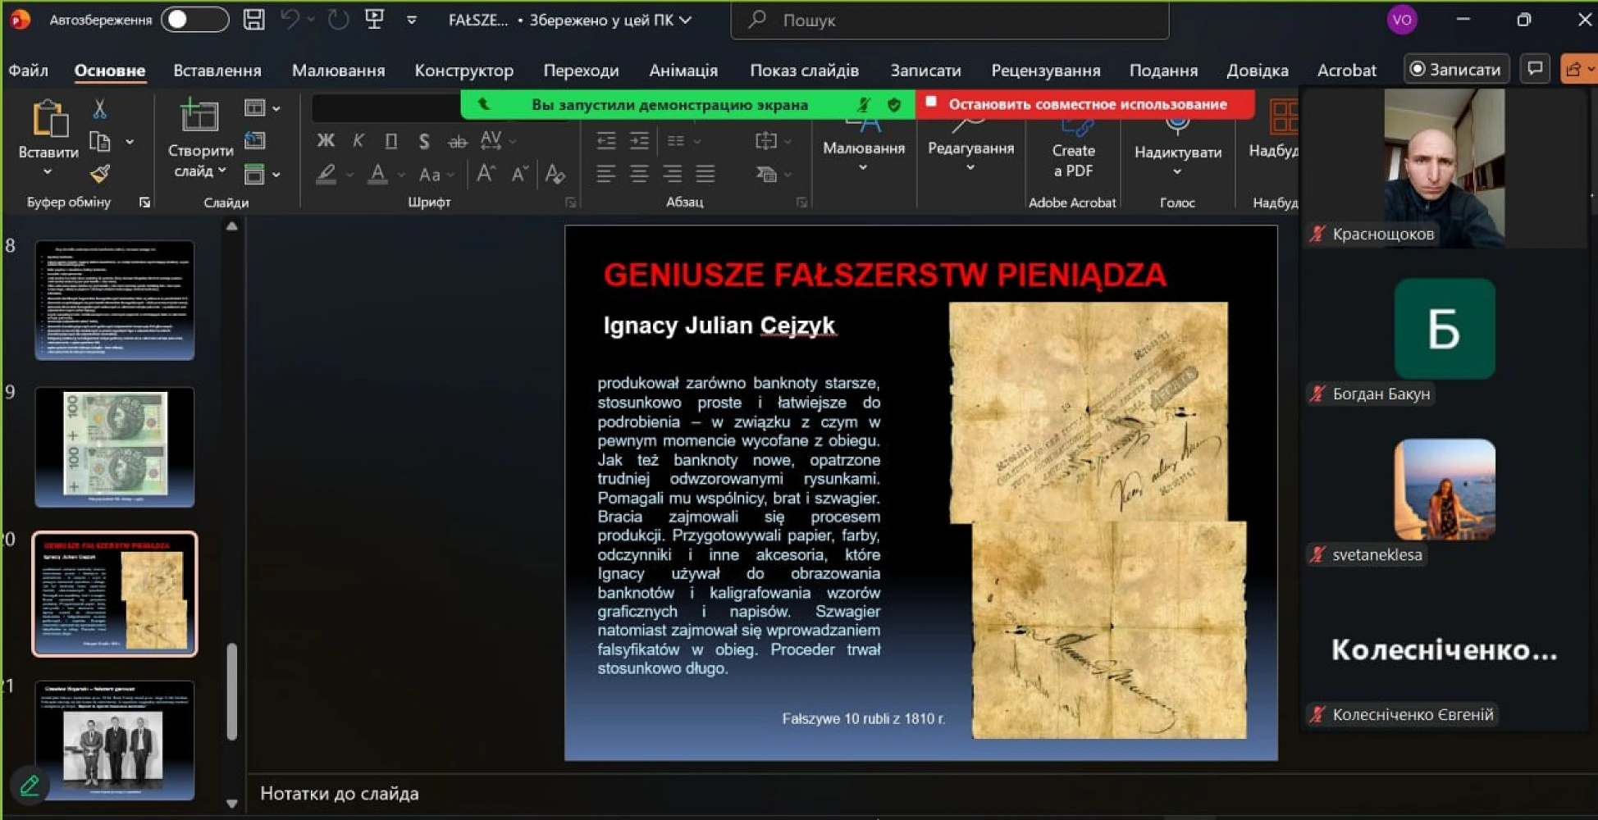
Task: Toggle text shadow S formatting
Action: tap(423, 142)
